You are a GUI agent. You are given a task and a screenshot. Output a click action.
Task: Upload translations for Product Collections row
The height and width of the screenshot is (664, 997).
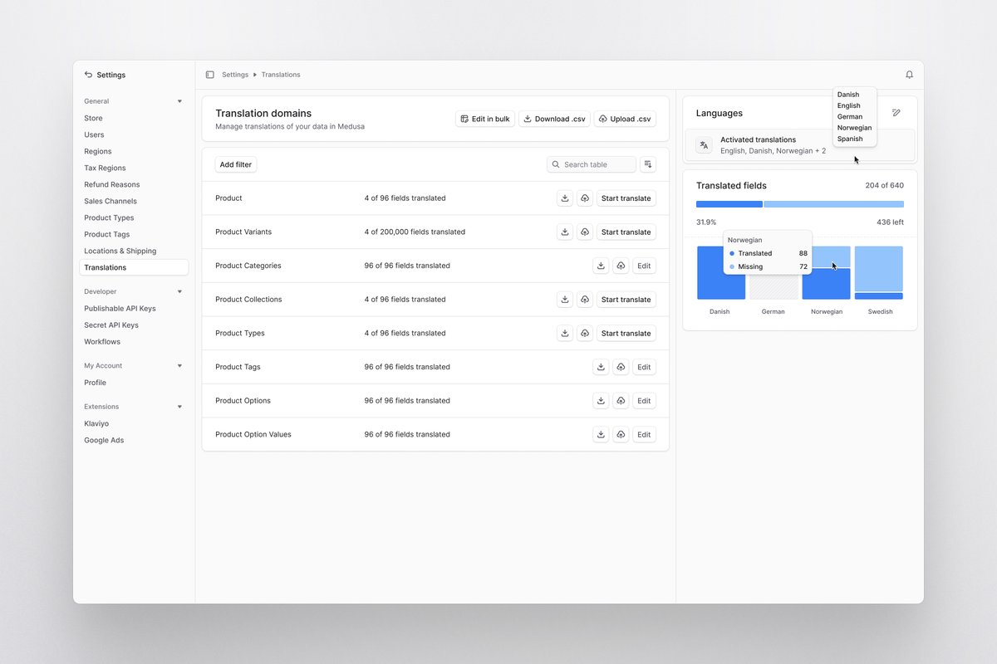tap(585, 300)
